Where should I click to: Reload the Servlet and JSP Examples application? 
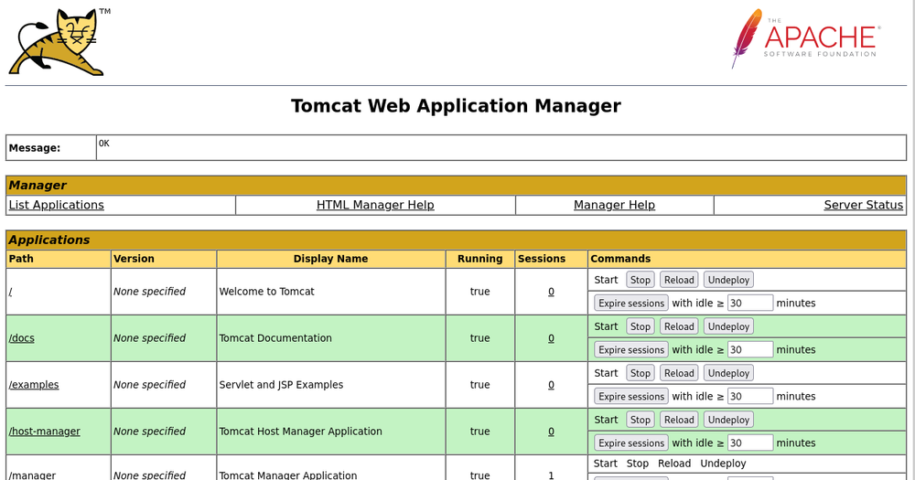(x=679, y=373)
